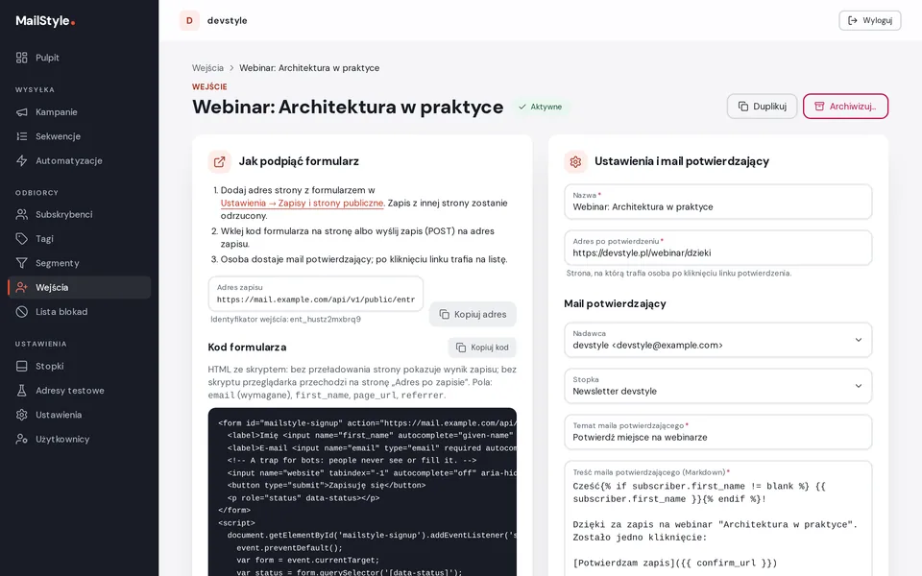Viewport: 922px width, 576px height.
Task: Click the devstyle account name
Action: point(227,20)
